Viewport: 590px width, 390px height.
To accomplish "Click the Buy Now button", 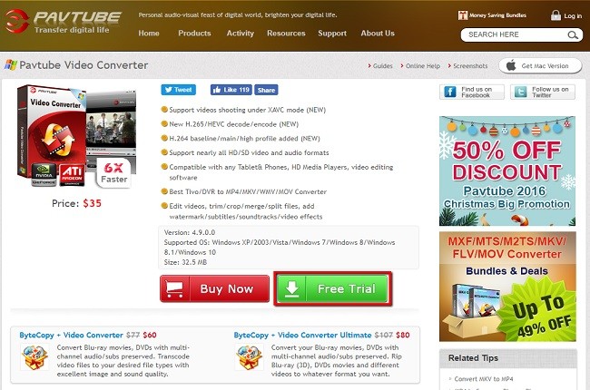I will click(x=213, y=289).
